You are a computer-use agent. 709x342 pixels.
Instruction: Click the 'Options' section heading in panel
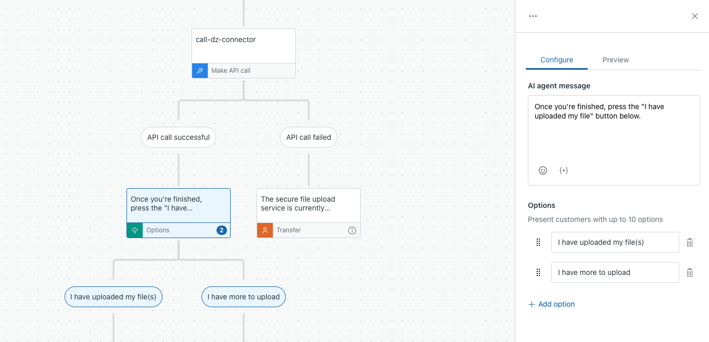541,205
